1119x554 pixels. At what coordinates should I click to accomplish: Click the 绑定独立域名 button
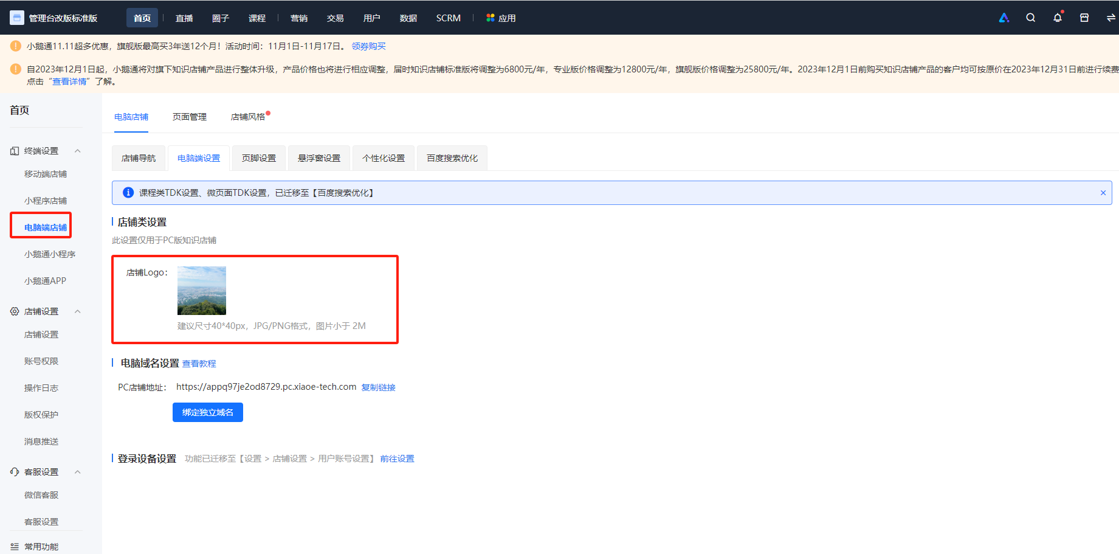tap(208, 412)
